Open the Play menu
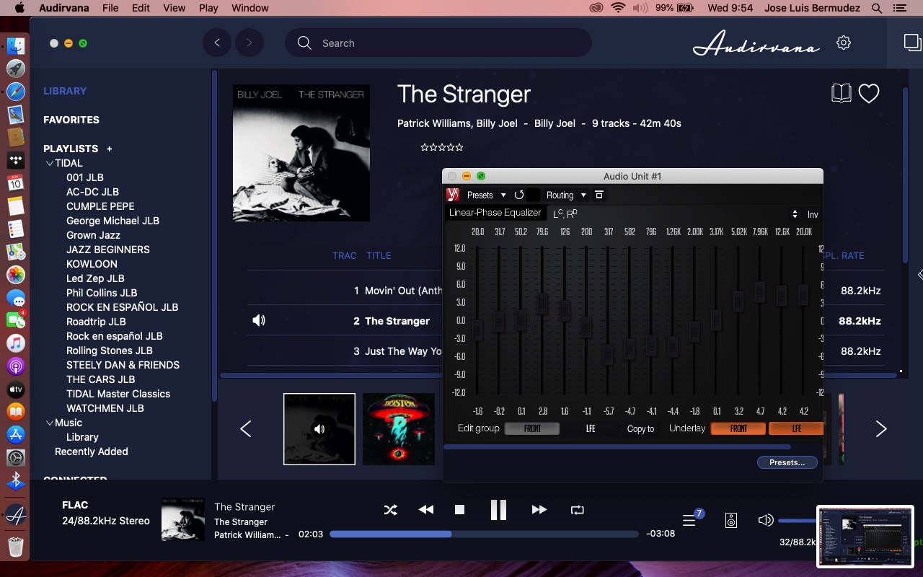This screenshot has height=577, width=923. pos(208,8)
